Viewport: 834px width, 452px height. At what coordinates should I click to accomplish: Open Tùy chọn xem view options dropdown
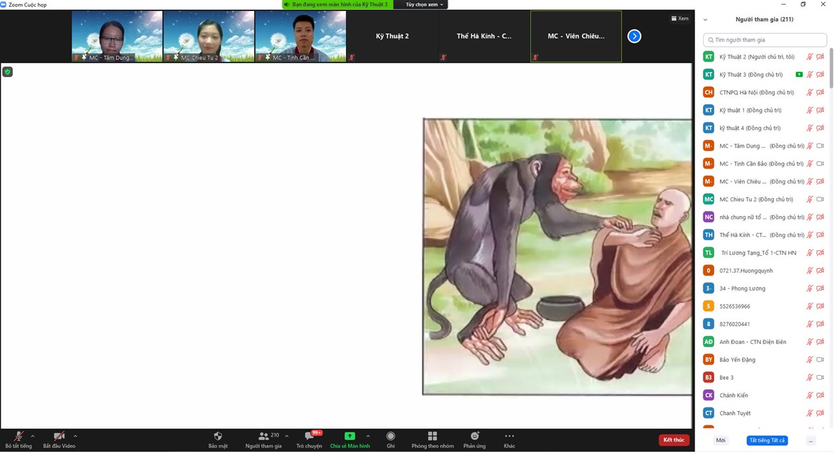[424, 5]
